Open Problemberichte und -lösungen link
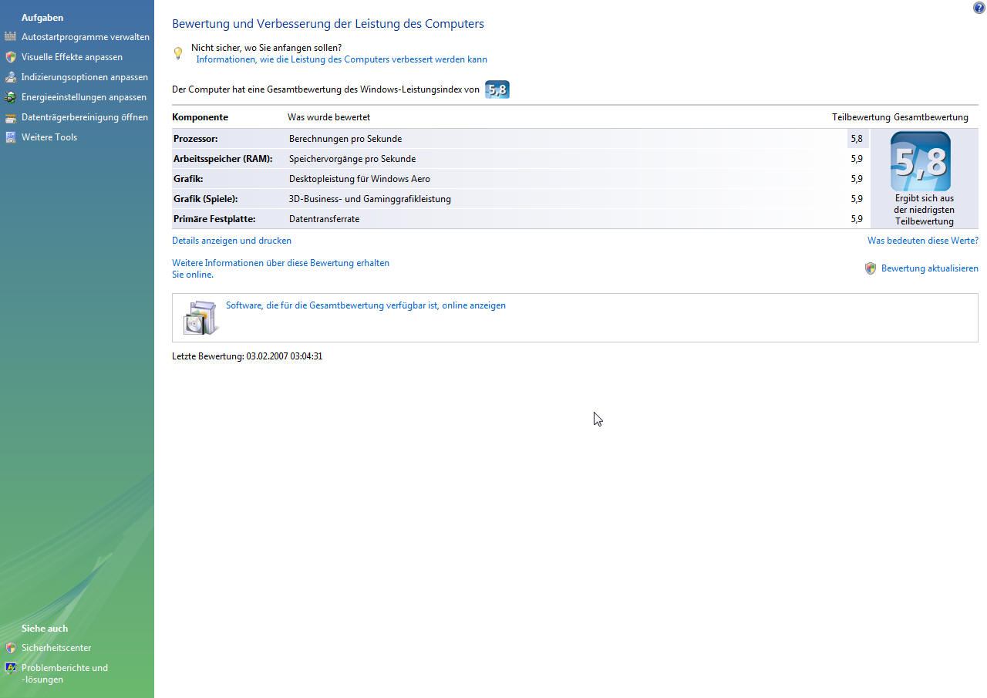 pyautogui.click(x=65, y=673)
